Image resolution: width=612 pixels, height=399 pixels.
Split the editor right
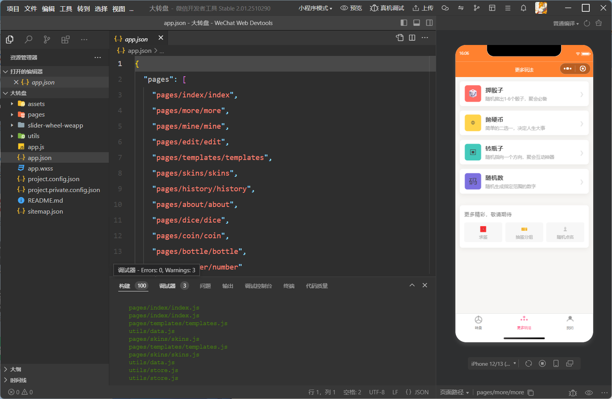(x=412, y=38)
